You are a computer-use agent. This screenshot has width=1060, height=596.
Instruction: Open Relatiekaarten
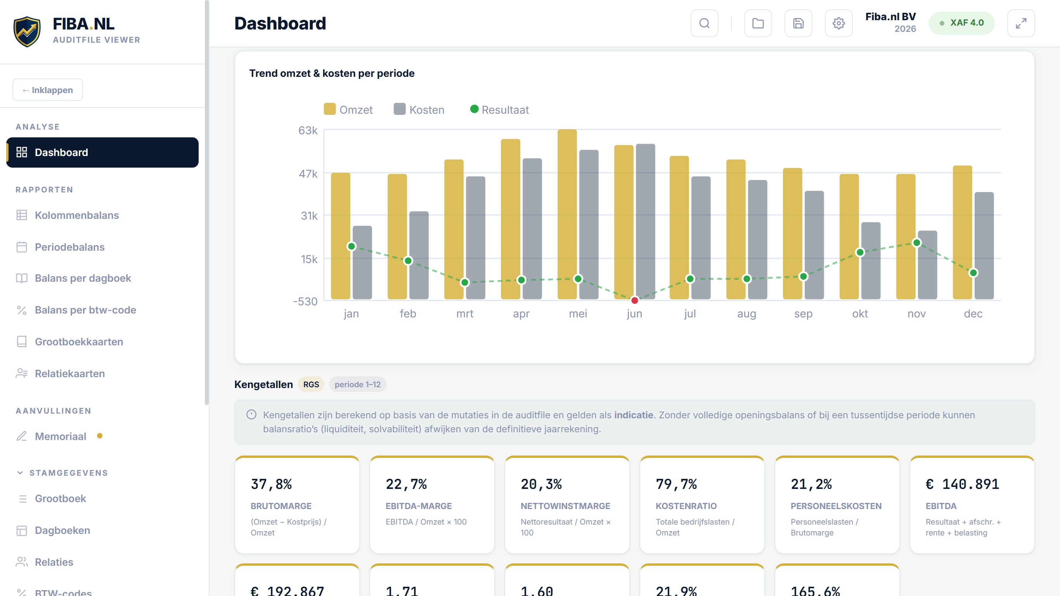point(102,373)
